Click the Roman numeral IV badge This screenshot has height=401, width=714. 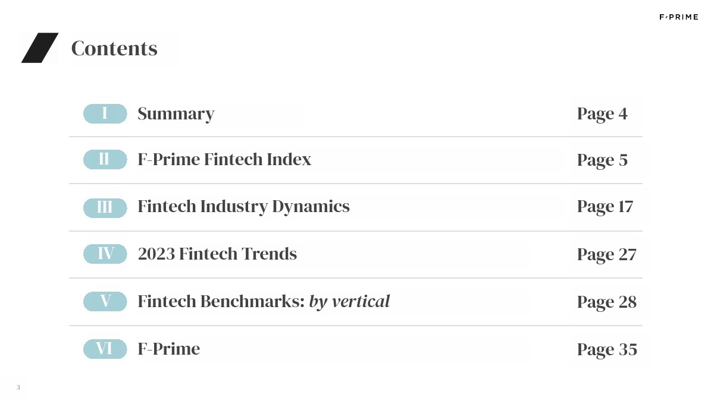point(105,254)
